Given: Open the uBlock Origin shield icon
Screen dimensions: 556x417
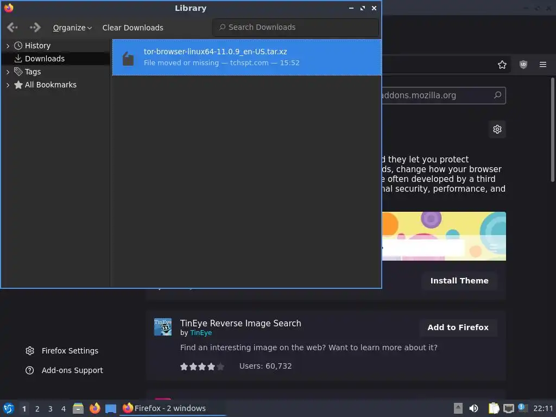Looking at the screenshot, I should pos(523,65).
